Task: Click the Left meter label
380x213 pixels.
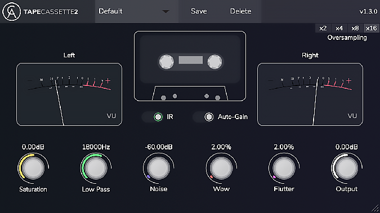Action: pos(69,55)
